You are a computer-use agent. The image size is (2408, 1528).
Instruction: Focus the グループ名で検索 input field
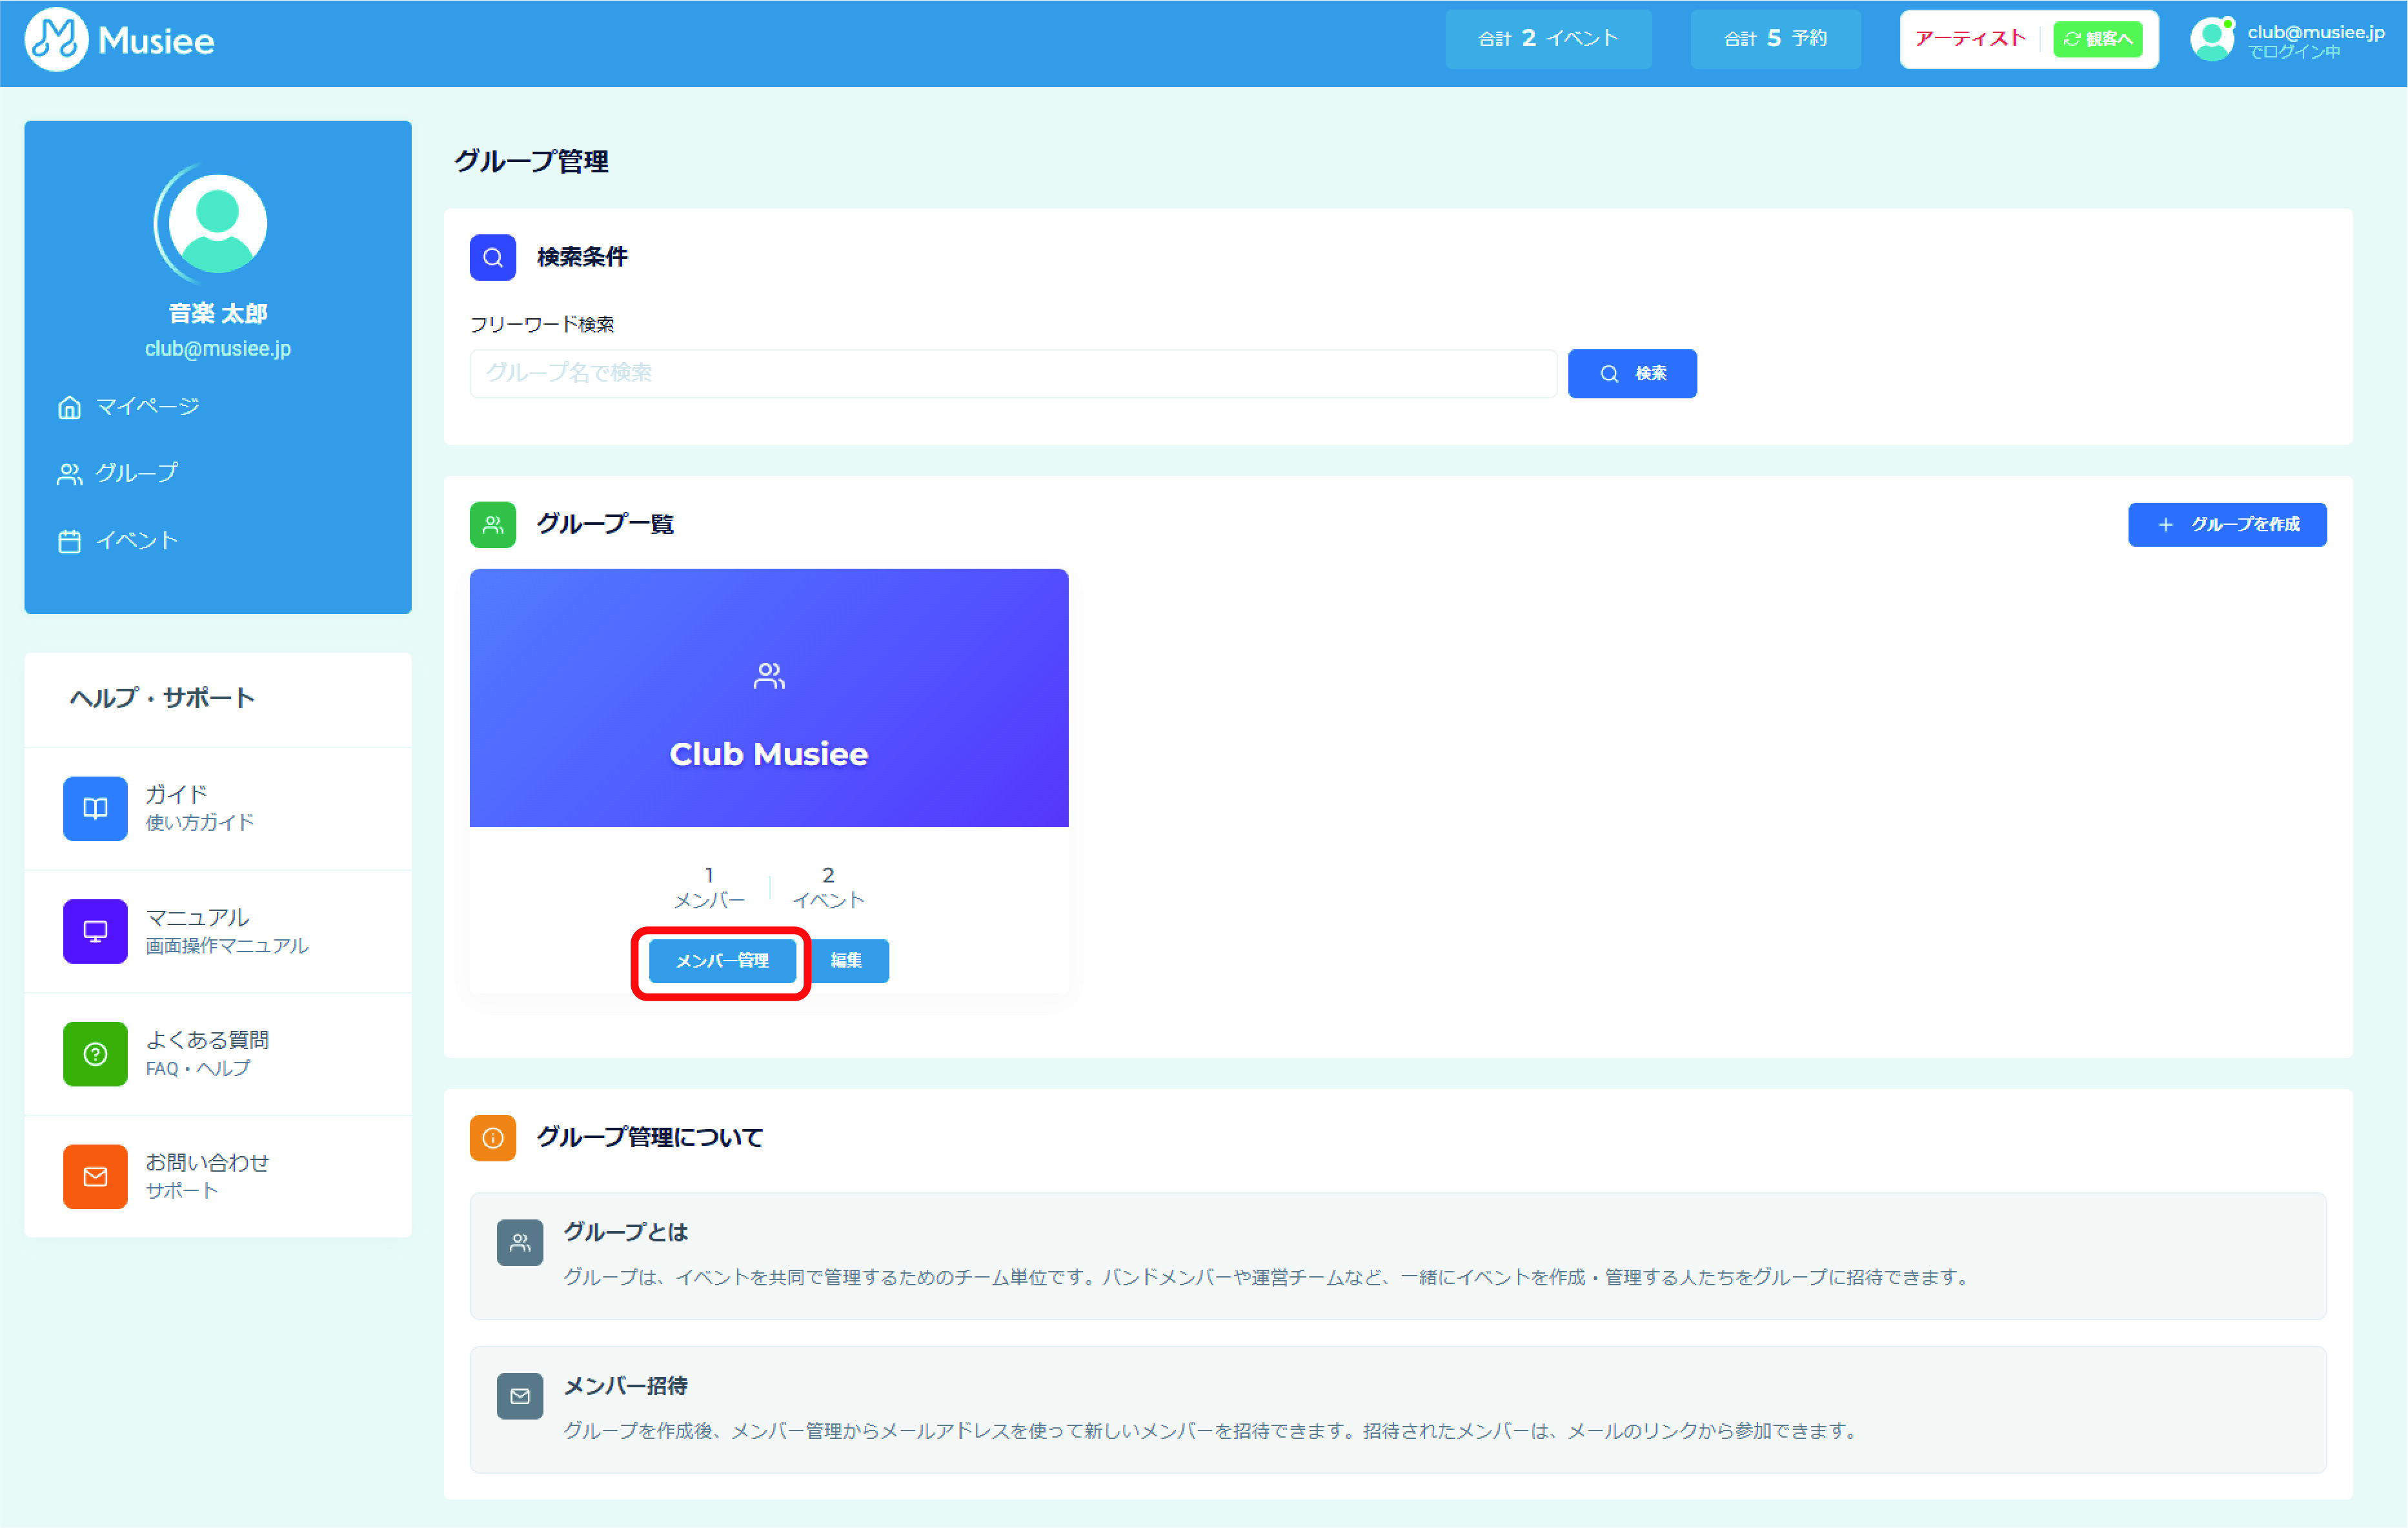1012,373
